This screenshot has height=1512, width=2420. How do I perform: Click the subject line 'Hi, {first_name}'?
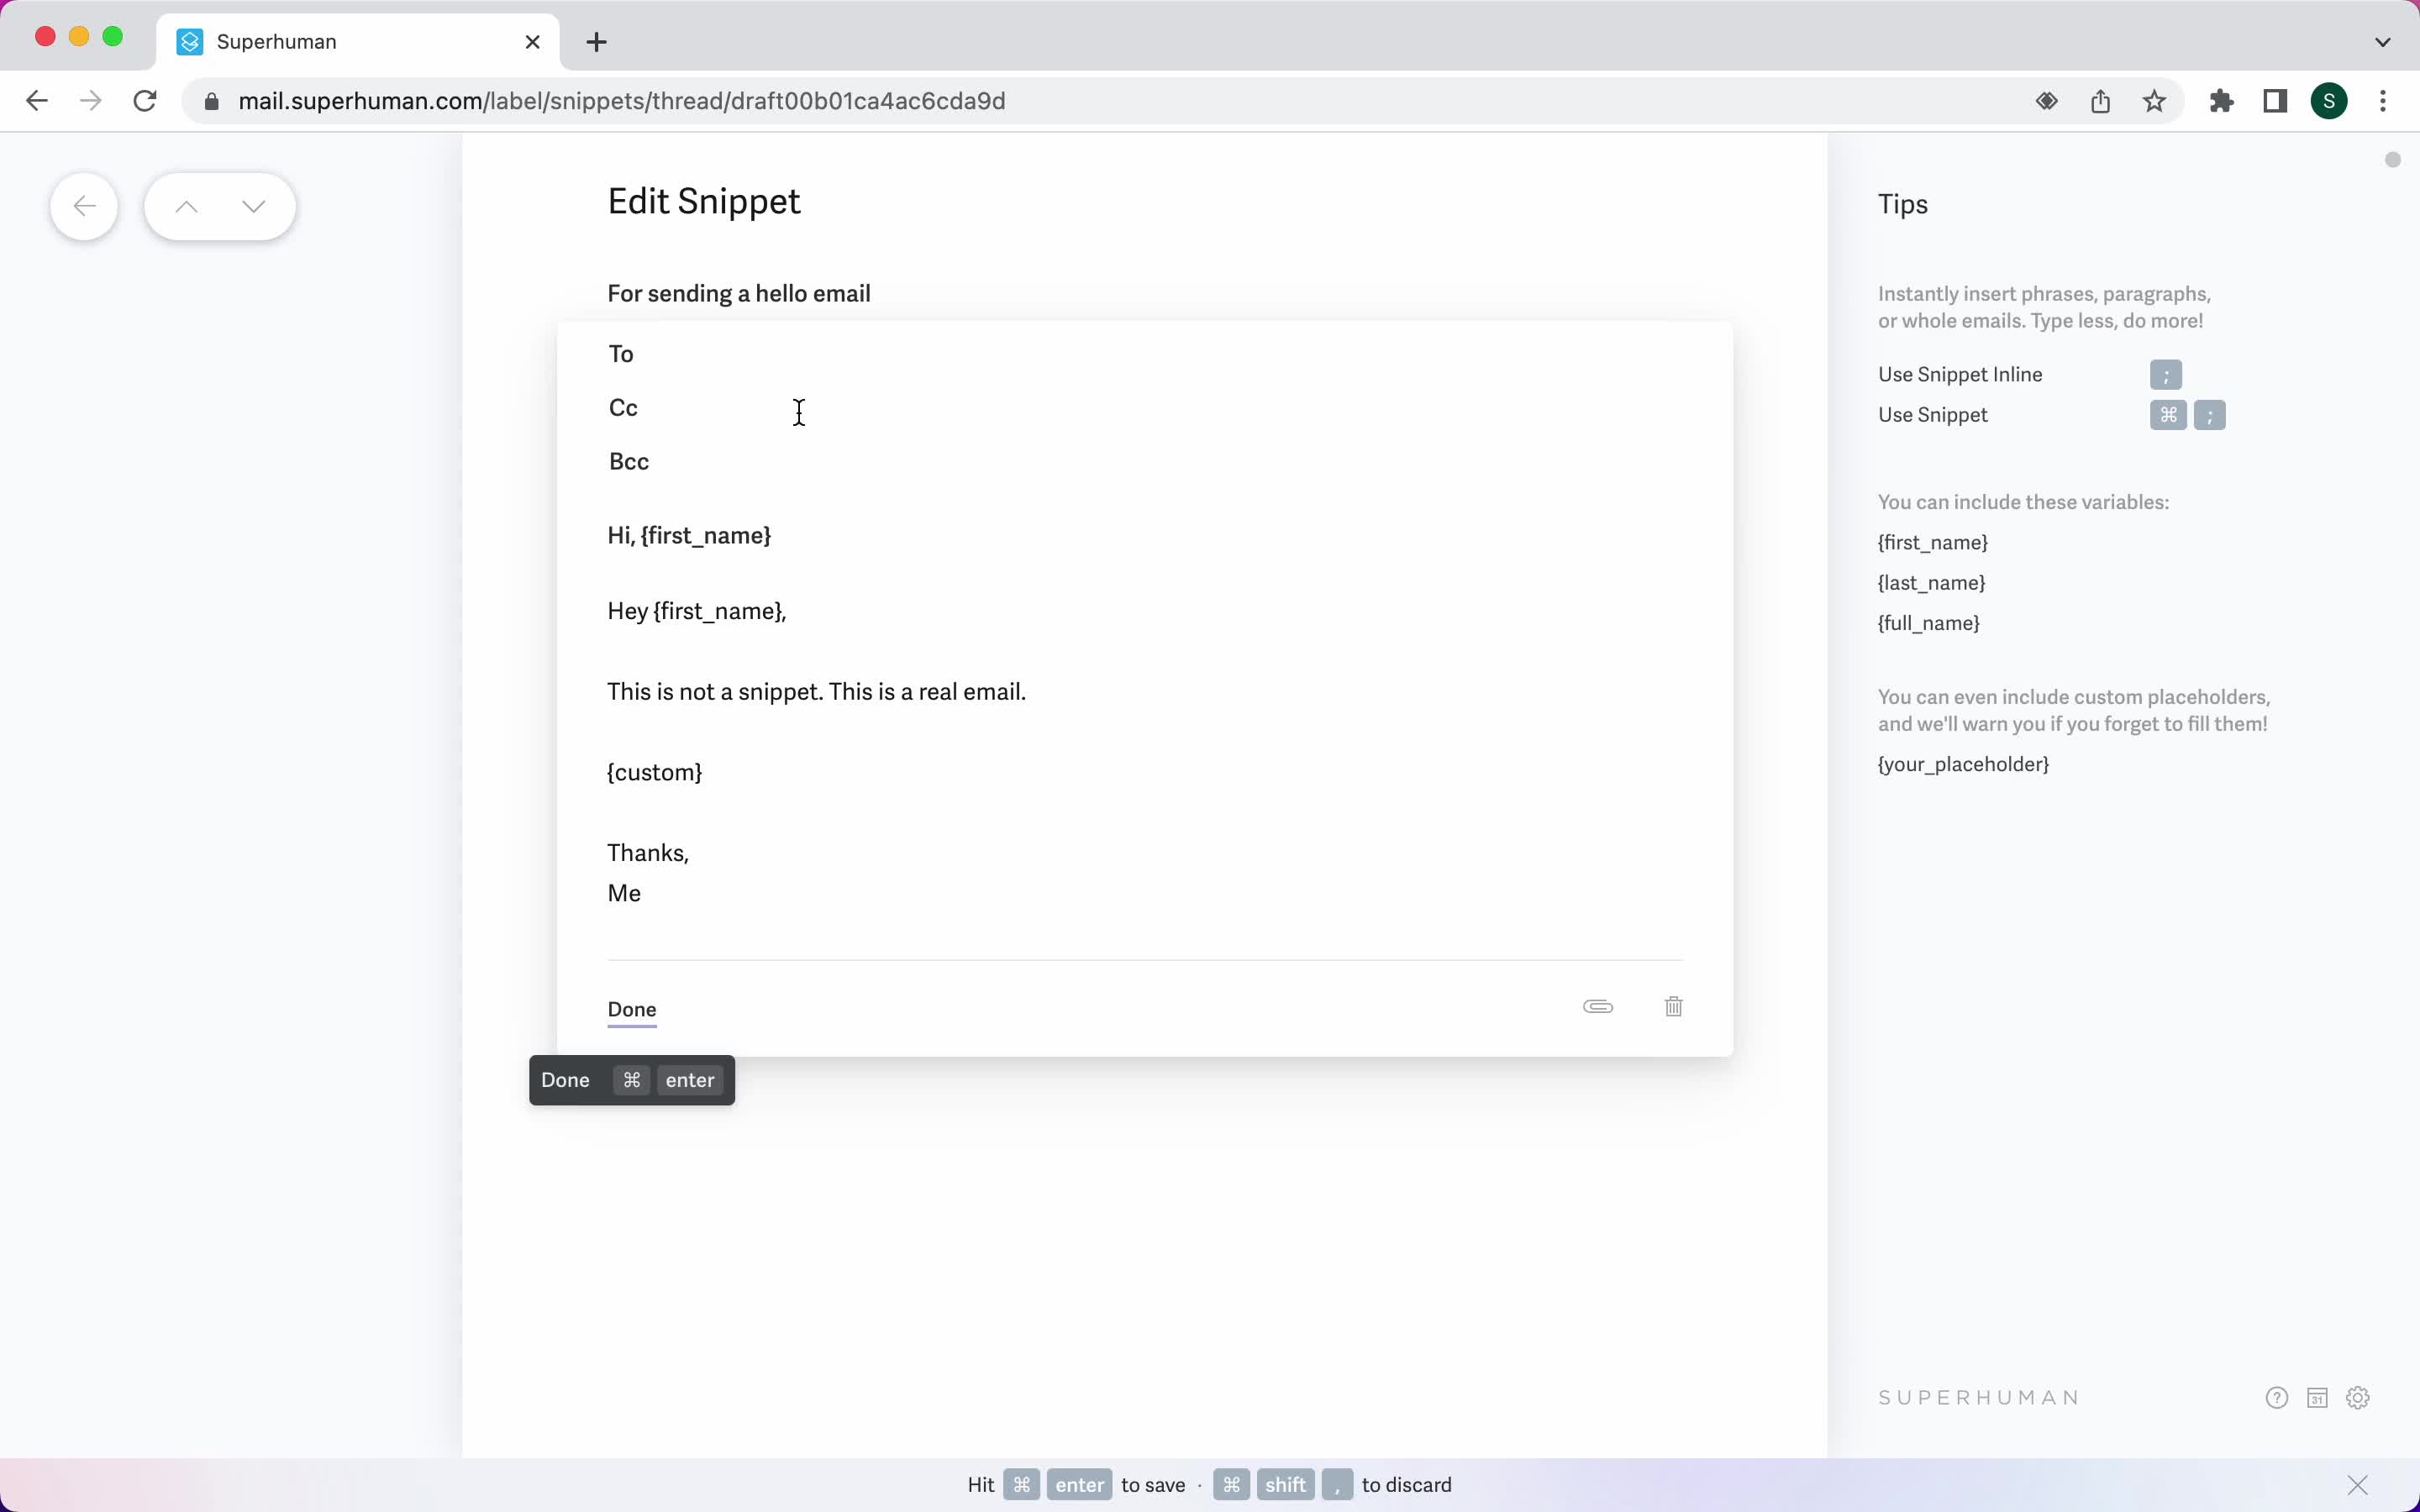point(689,536)
